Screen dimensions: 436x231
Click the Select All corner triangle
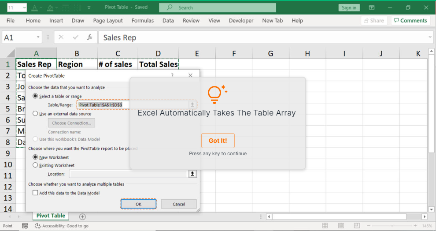[11, 53]
